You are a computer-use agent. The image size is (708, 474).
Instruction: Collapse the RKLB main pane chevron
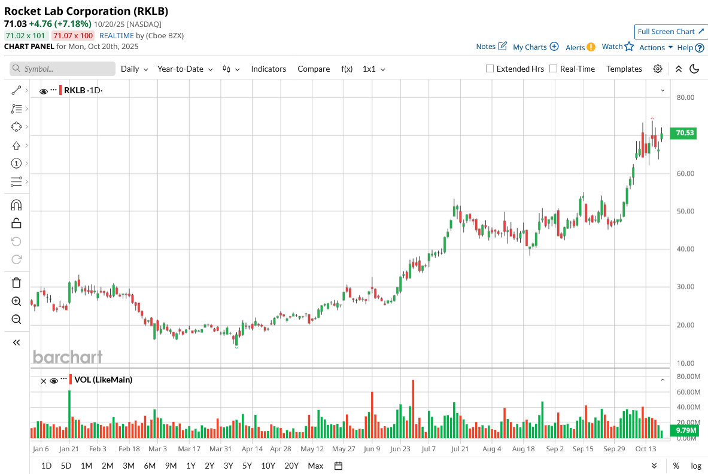(663, 90)
